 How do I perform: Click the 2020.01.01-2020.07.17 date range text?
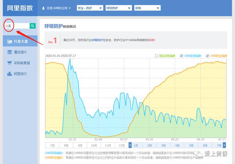pos(61,56)
